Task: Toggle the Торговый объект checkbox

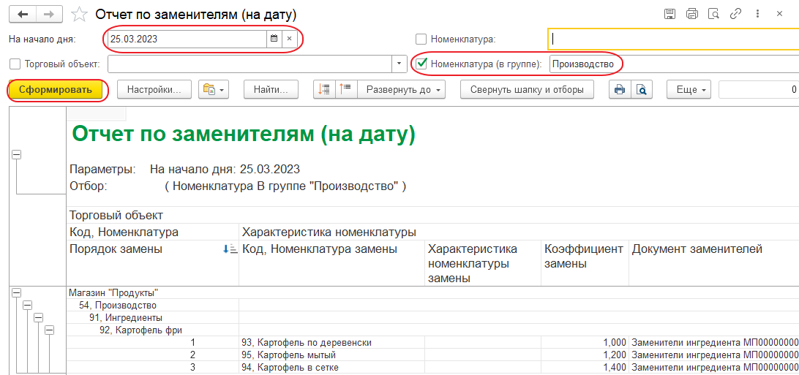Action: pyautogui.click(x=15, y=64)
